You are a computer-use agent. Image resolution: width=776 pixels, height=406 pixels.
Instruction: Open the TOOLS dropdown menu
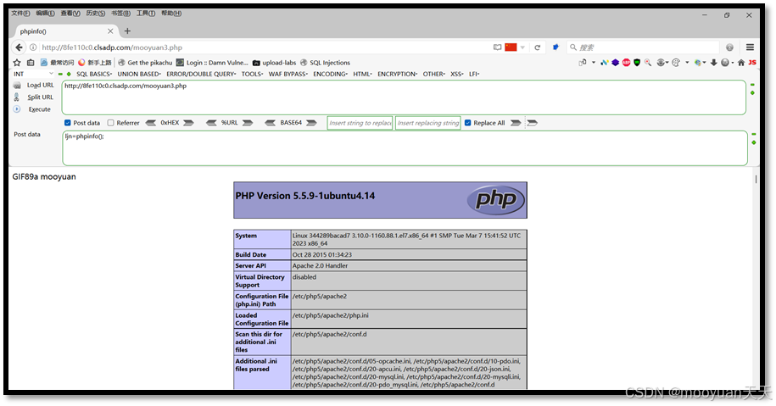point(253,75)
